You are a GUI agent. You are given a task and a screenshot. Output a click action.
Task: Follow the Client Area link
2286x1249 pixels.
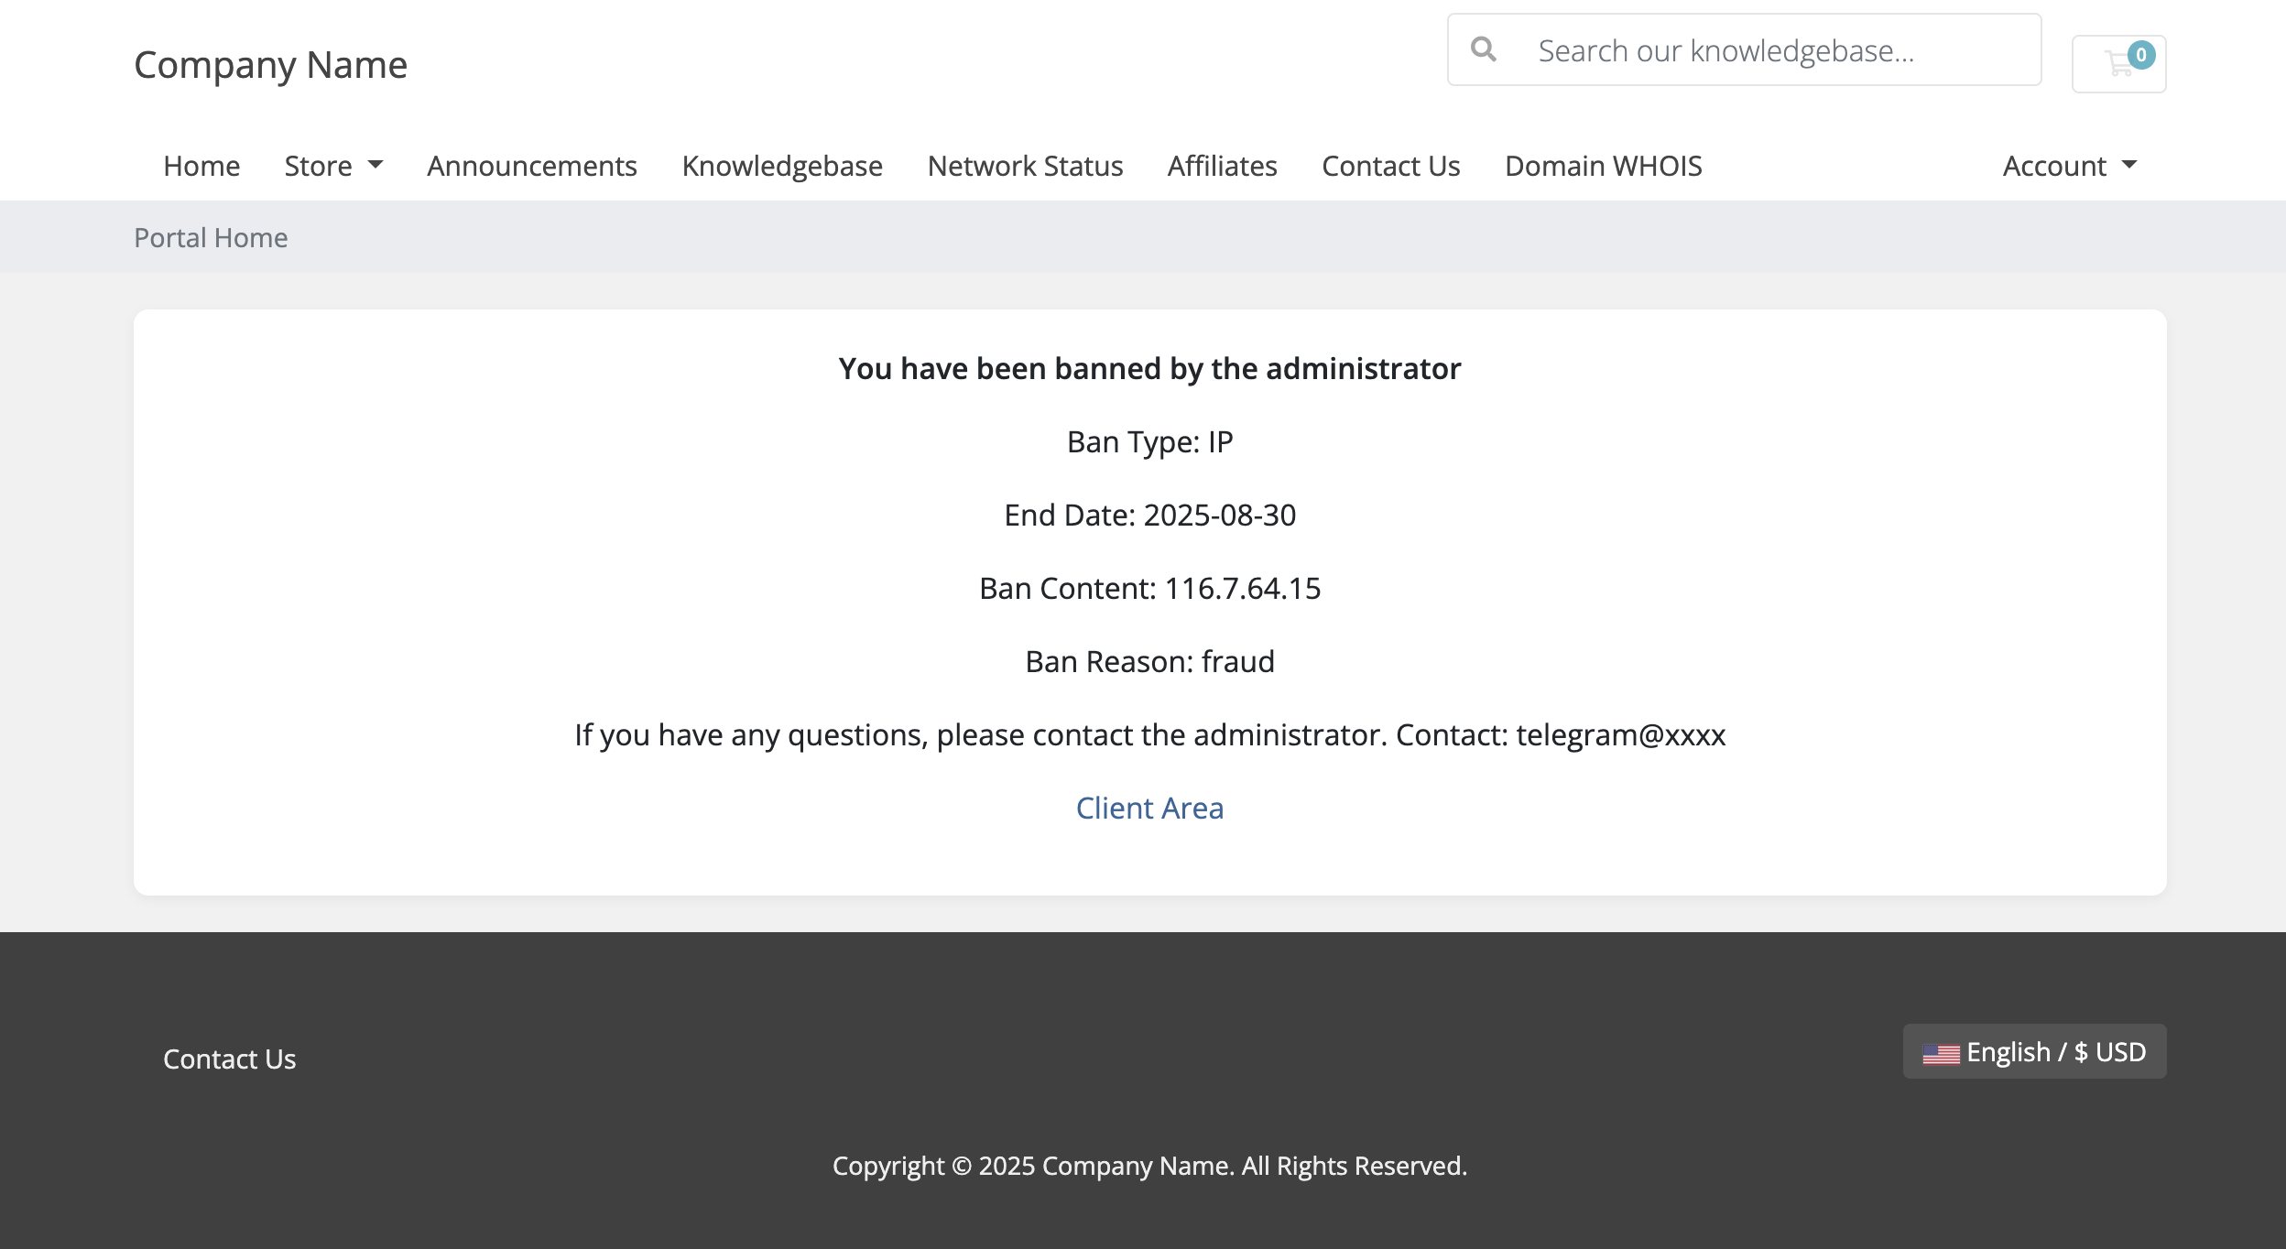(x=1149, y=808)
